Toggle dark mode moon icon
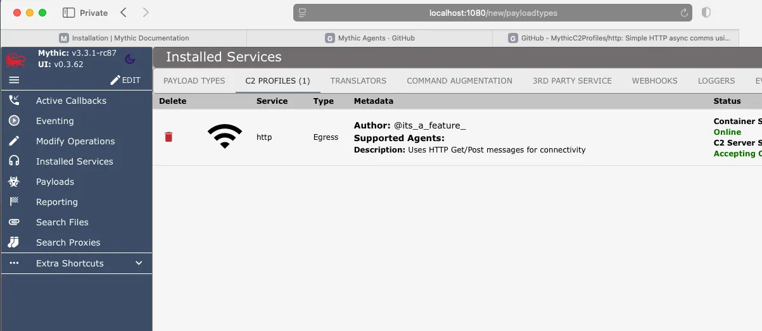Viewport: 762px width, 331px height. [130, 59]
